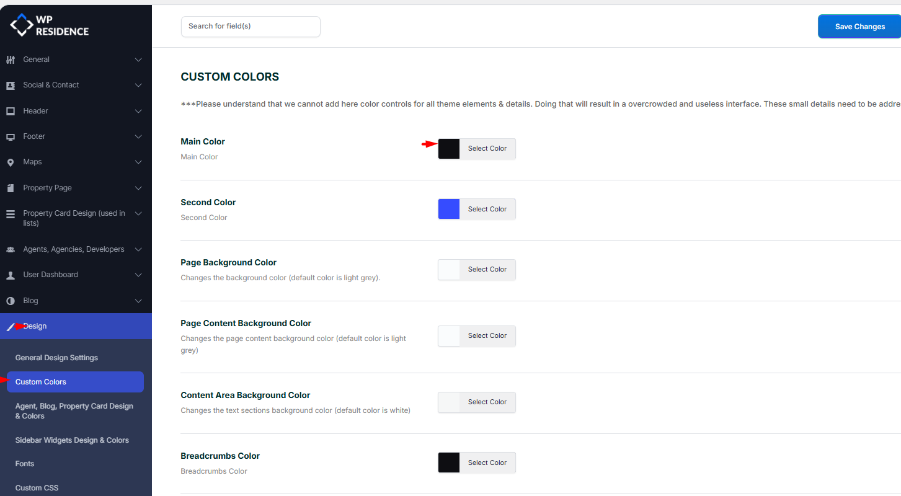Click the Social & Contact card icon
The height and width of the screenshot is (496, 901).
pyautogui.click(x=11, y=86)
